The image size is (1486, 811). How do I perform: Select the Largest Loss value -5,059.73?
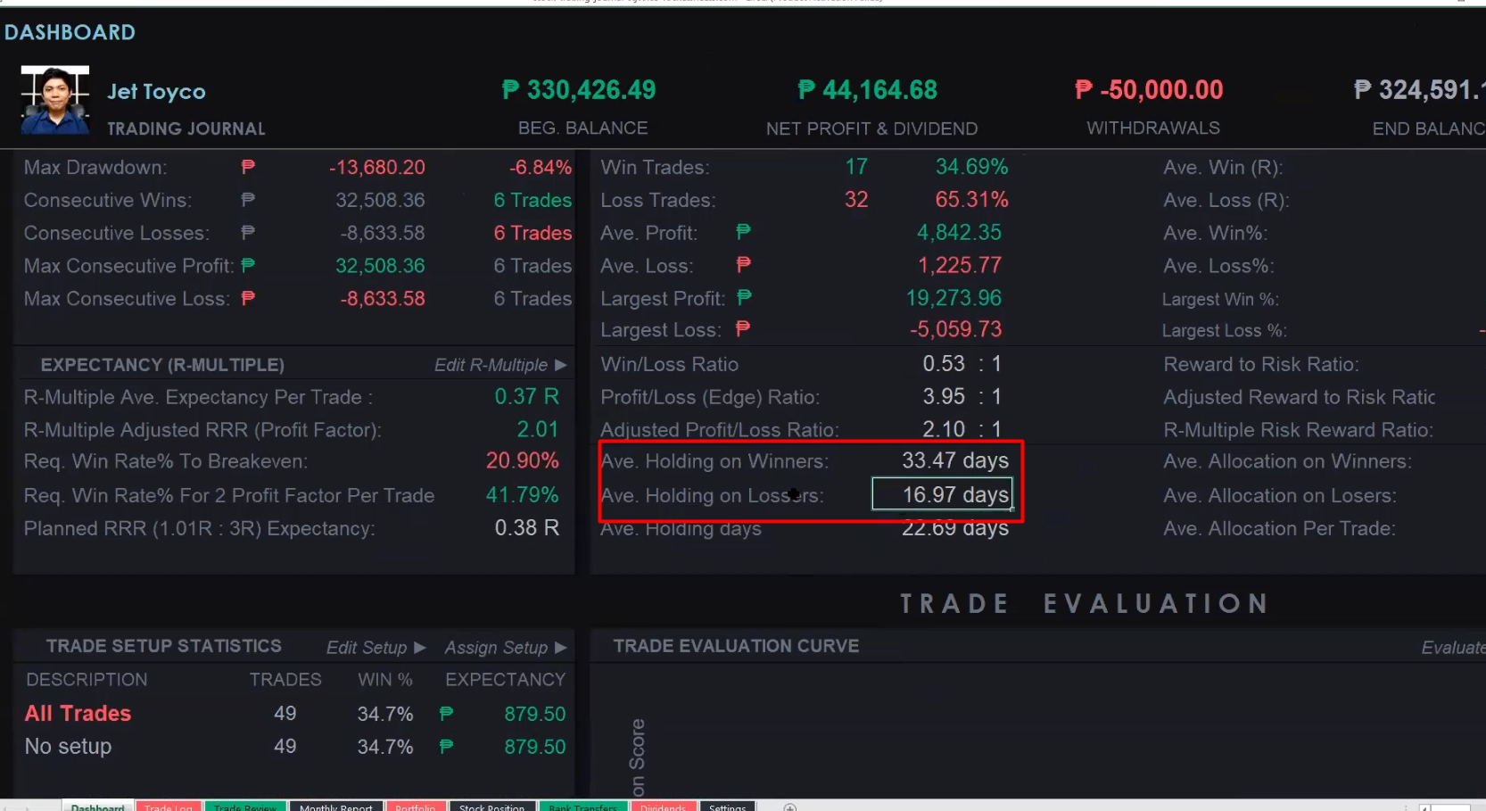(955, 329)
